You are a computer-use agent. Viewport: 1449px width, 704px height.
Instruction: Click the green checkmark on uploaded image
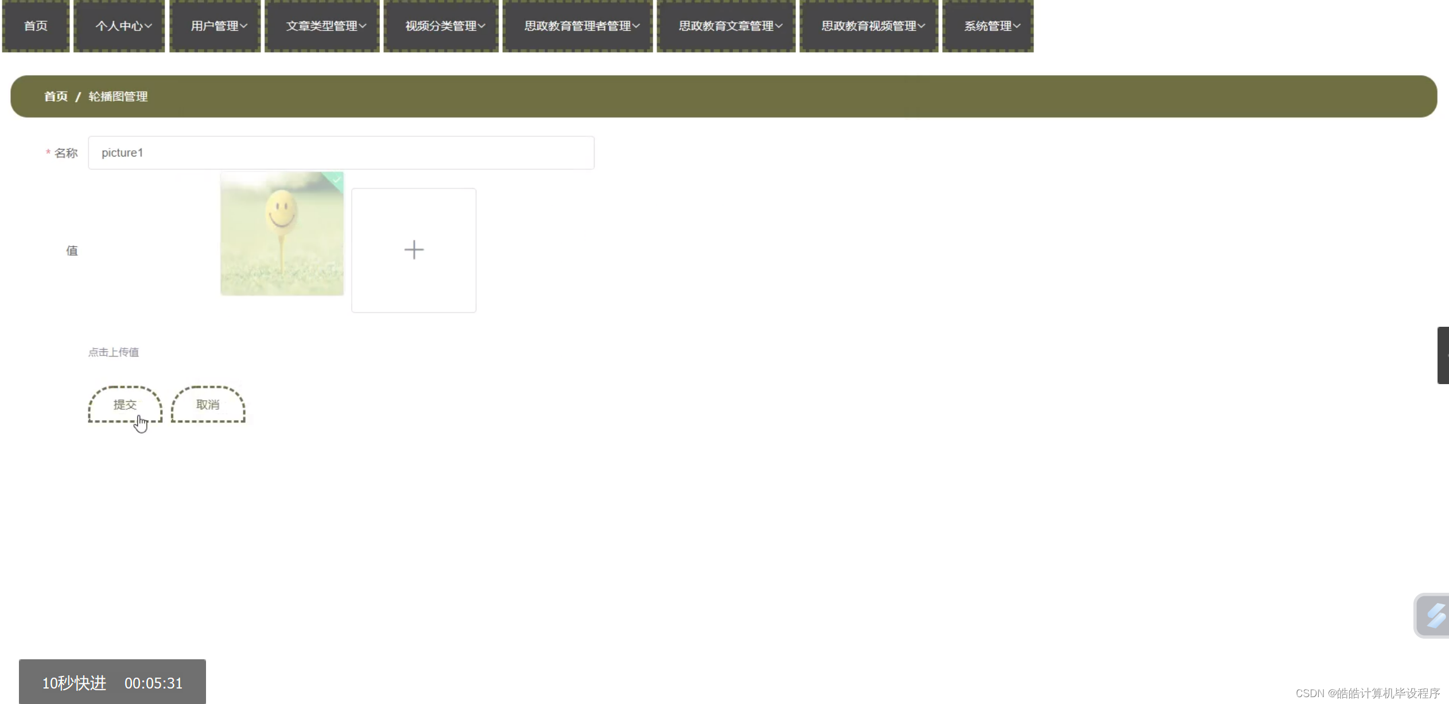click(336, 180)
